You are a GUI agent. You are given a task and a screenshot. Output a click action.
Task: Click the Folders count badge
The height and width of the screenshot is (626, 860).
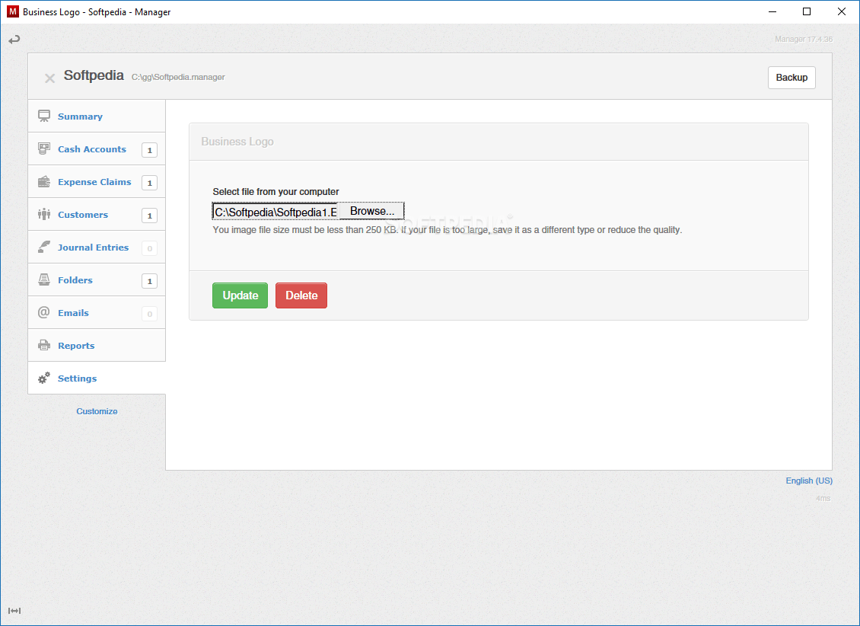(x=149, y=281)
